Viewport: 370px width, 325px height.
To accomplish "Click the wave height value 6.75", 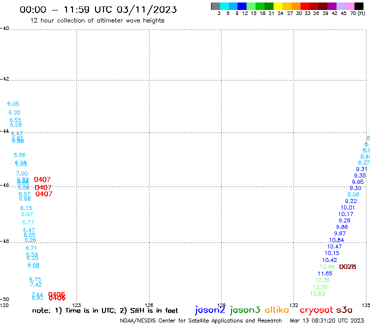I will pyautogui.click(x=35, y=279).
